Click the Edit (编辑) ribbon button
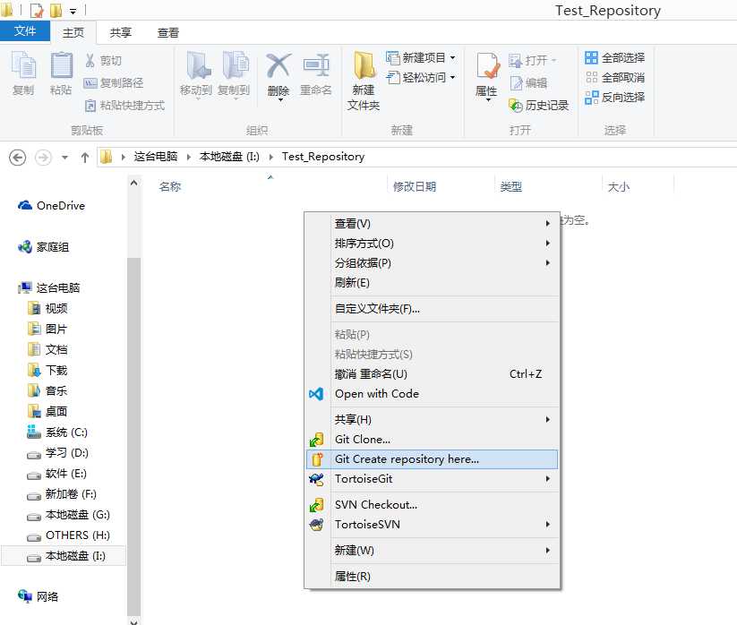Screen dimensions: 737x625 coord(528,83)
